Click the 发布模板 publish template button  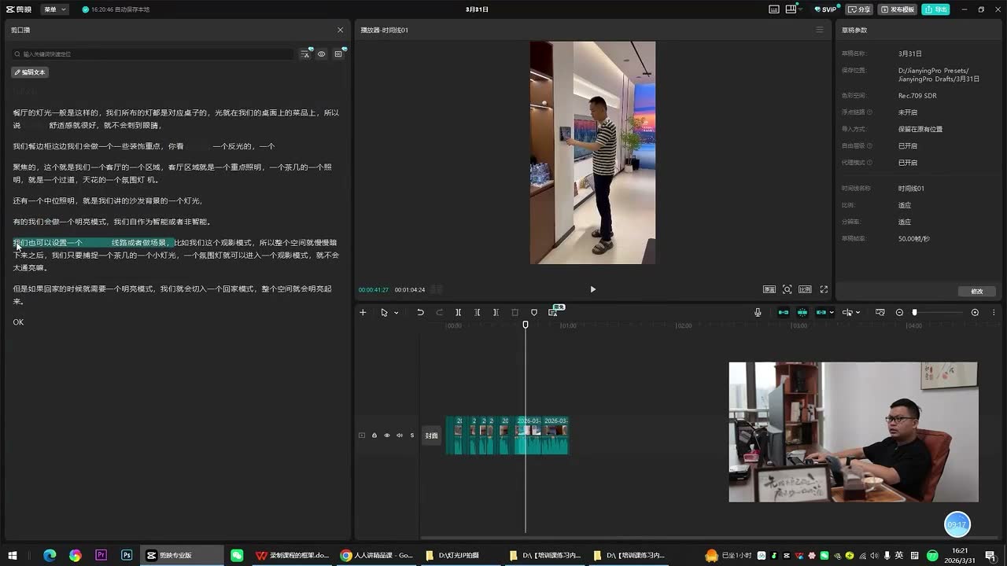pyautogui.click(x=898, y=9)
